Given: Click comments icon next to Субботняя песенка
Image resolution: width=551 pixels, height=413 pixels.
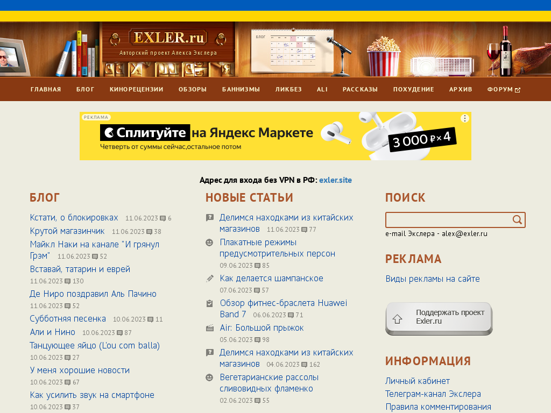Looking at the screenshot, I should click(151, 319).
